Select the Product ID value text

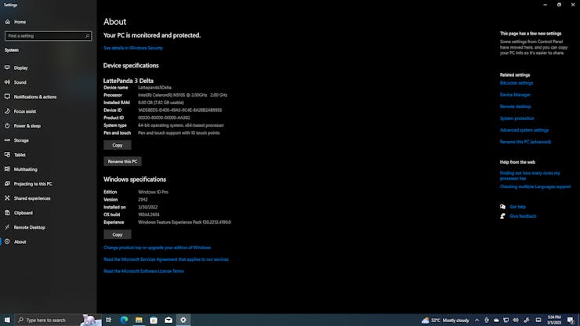pos(164,118)
